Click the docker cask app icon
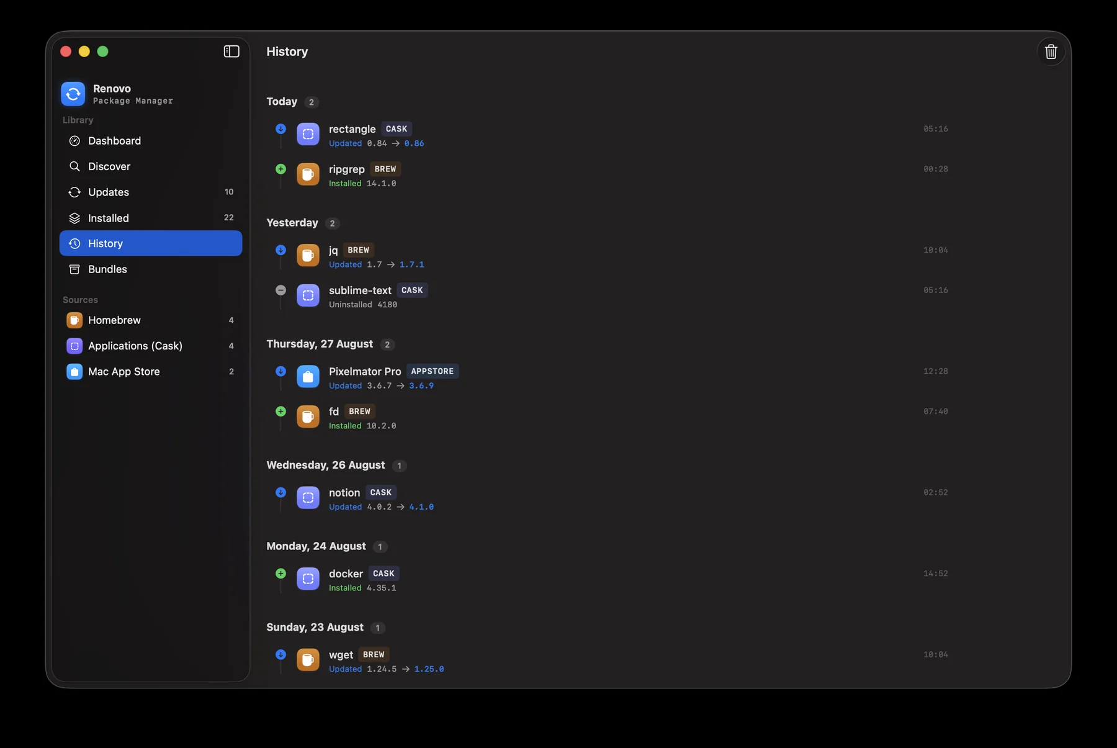 [x=308, y=579]
